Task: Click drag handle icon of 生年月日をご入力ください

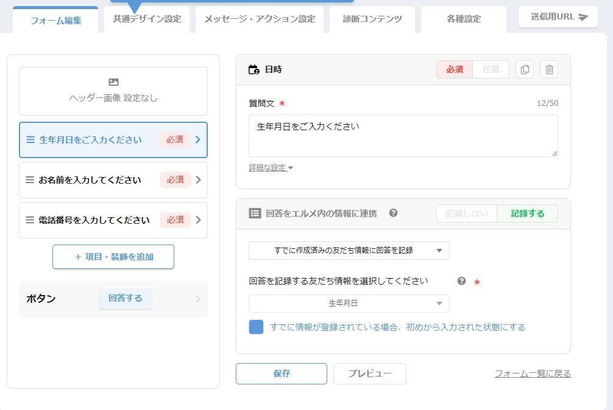Action: click(30, 140)
